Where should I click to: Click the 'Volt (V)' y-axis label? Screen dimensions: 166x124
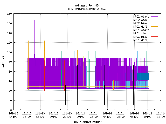3,62
